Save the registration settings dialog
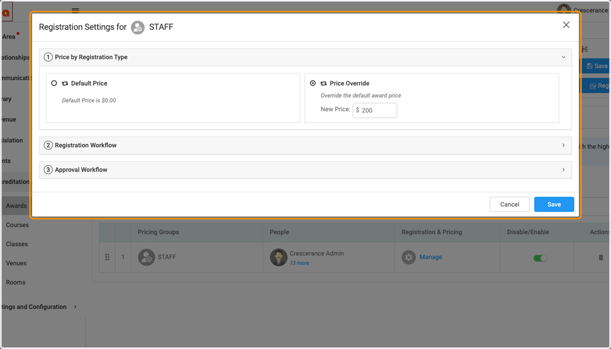This screenshot has height=349, width=611. coord(554,204)
